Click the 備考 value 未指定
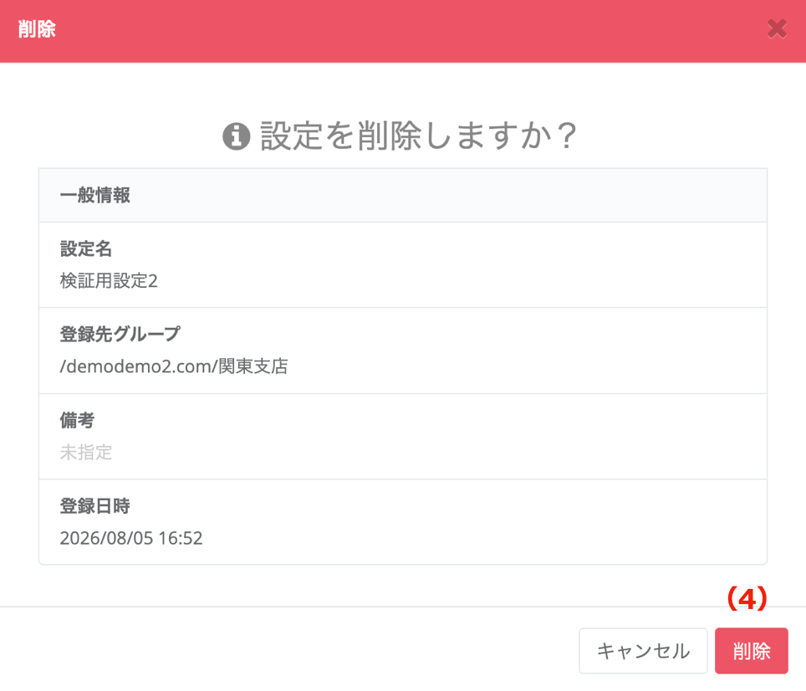This screenshot has height=691, width=806. (86, 453)
